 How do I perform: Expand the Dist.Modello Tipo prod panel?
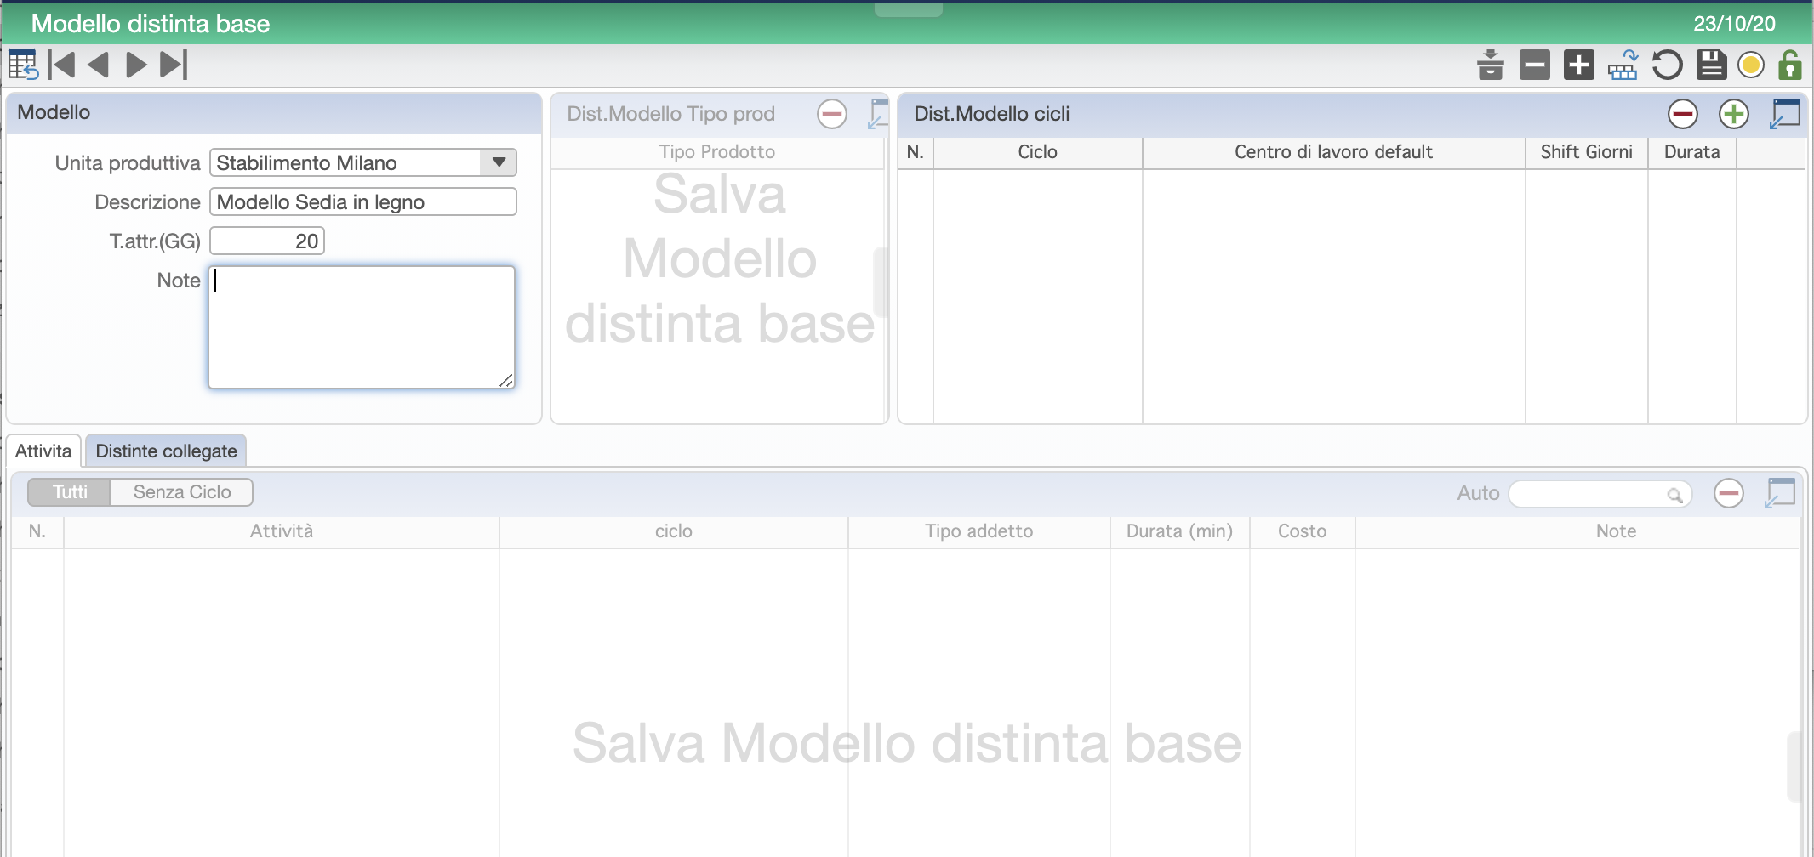tap(878, 114)
